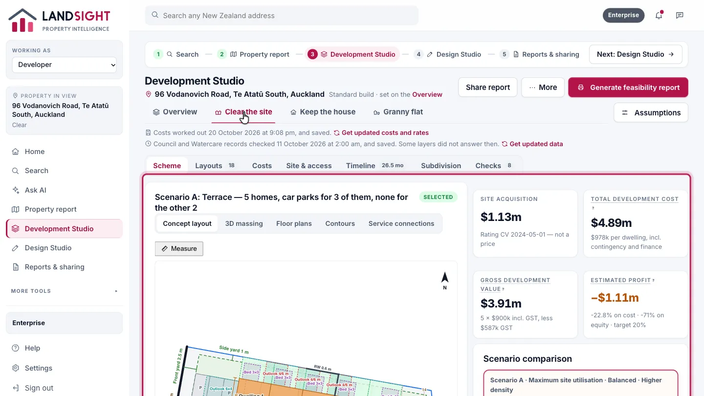704x396 pixels.
Task: Click the Settings gear icon
Action: pos(16,368)
